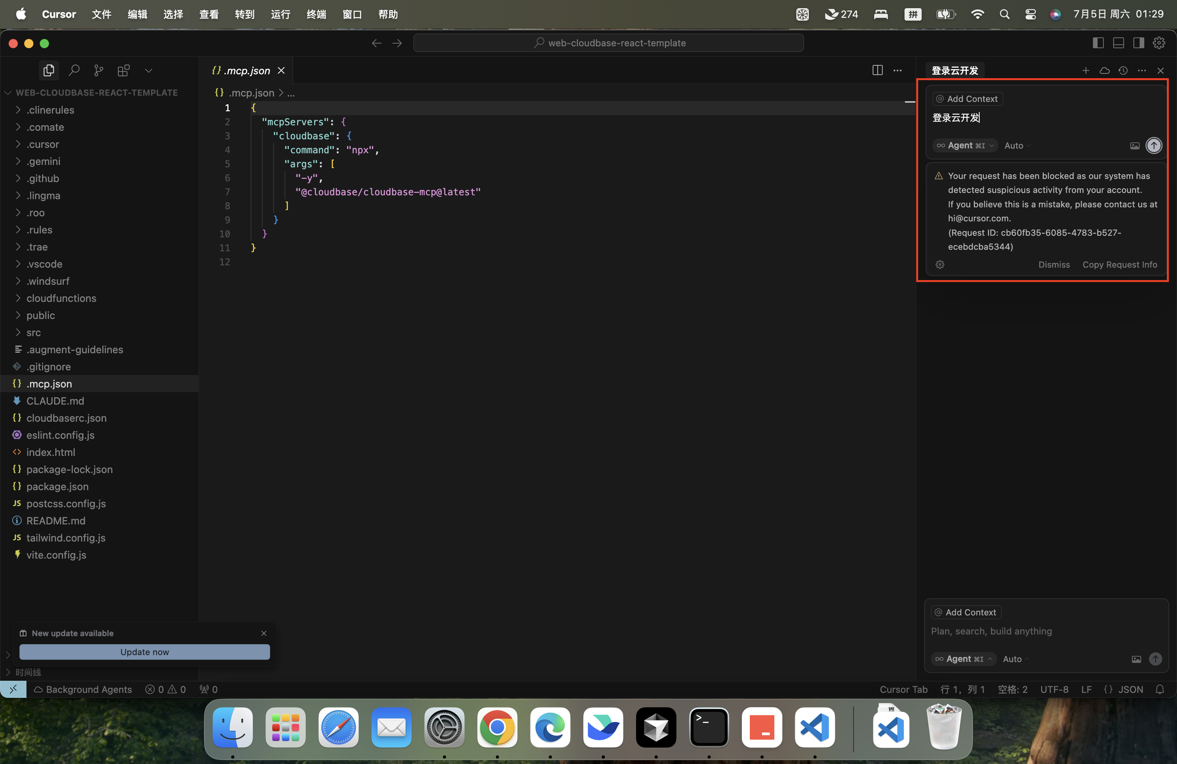Screen dimensions: 1177x764
Task: Click the ports forwarded 0 indicator
Action: (208, 689)
